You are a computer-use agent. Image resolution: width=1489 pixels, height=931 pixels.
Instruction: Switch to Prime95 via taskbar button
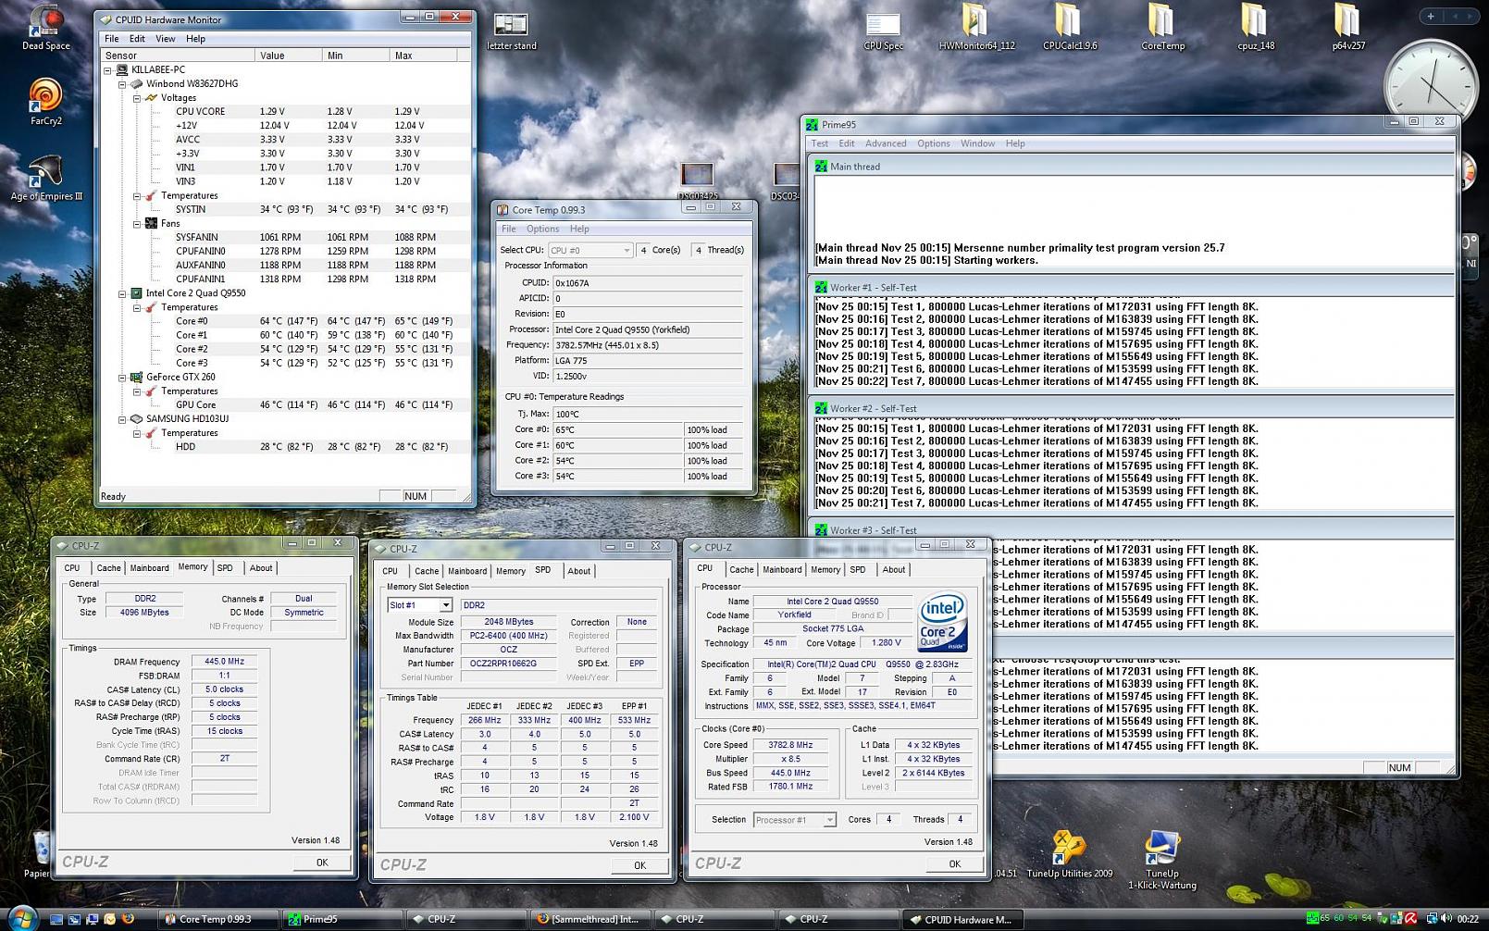[341, 919]
